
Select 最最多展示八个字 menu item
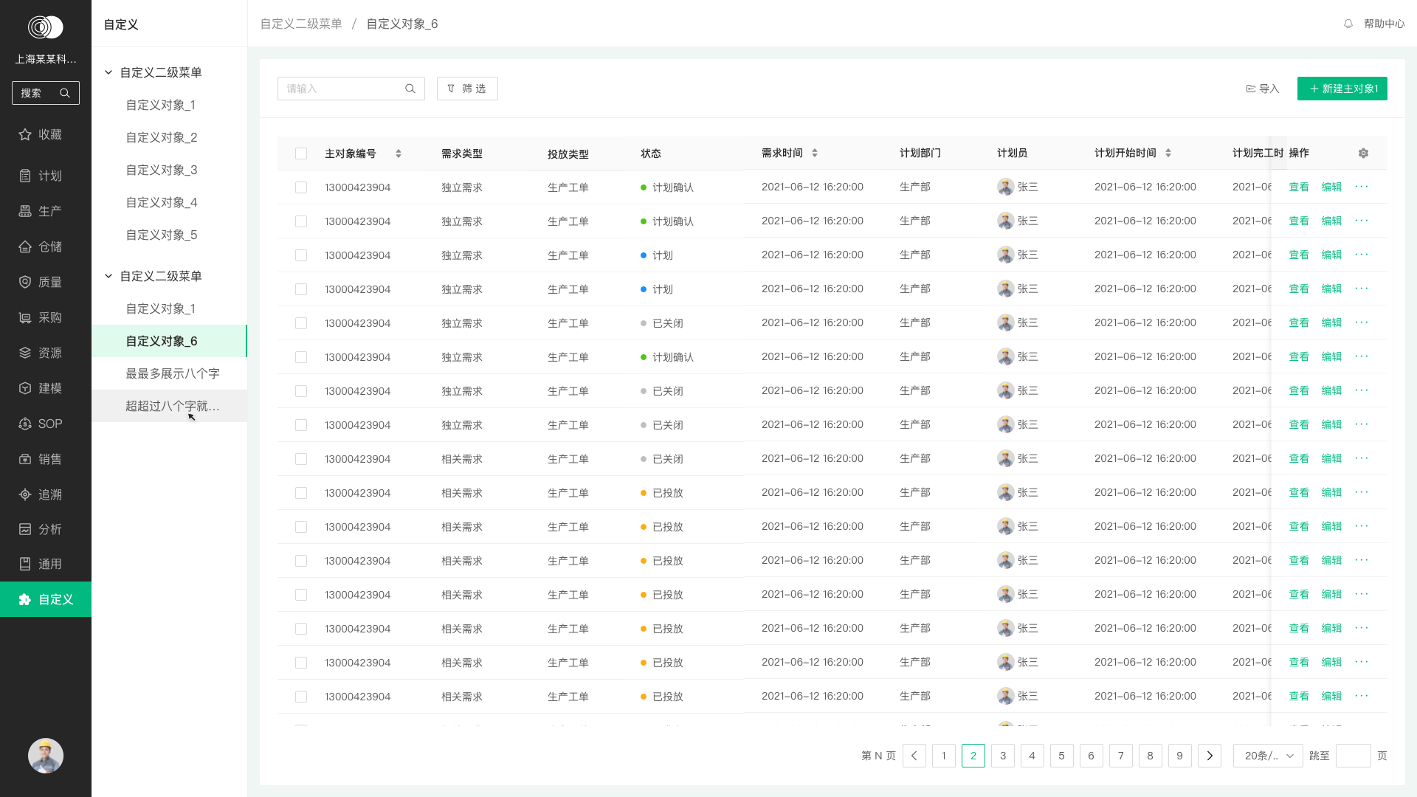pos(173,373)
